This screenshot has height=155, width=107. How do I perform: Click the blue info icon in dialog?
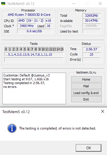click(x=12, y=128)
